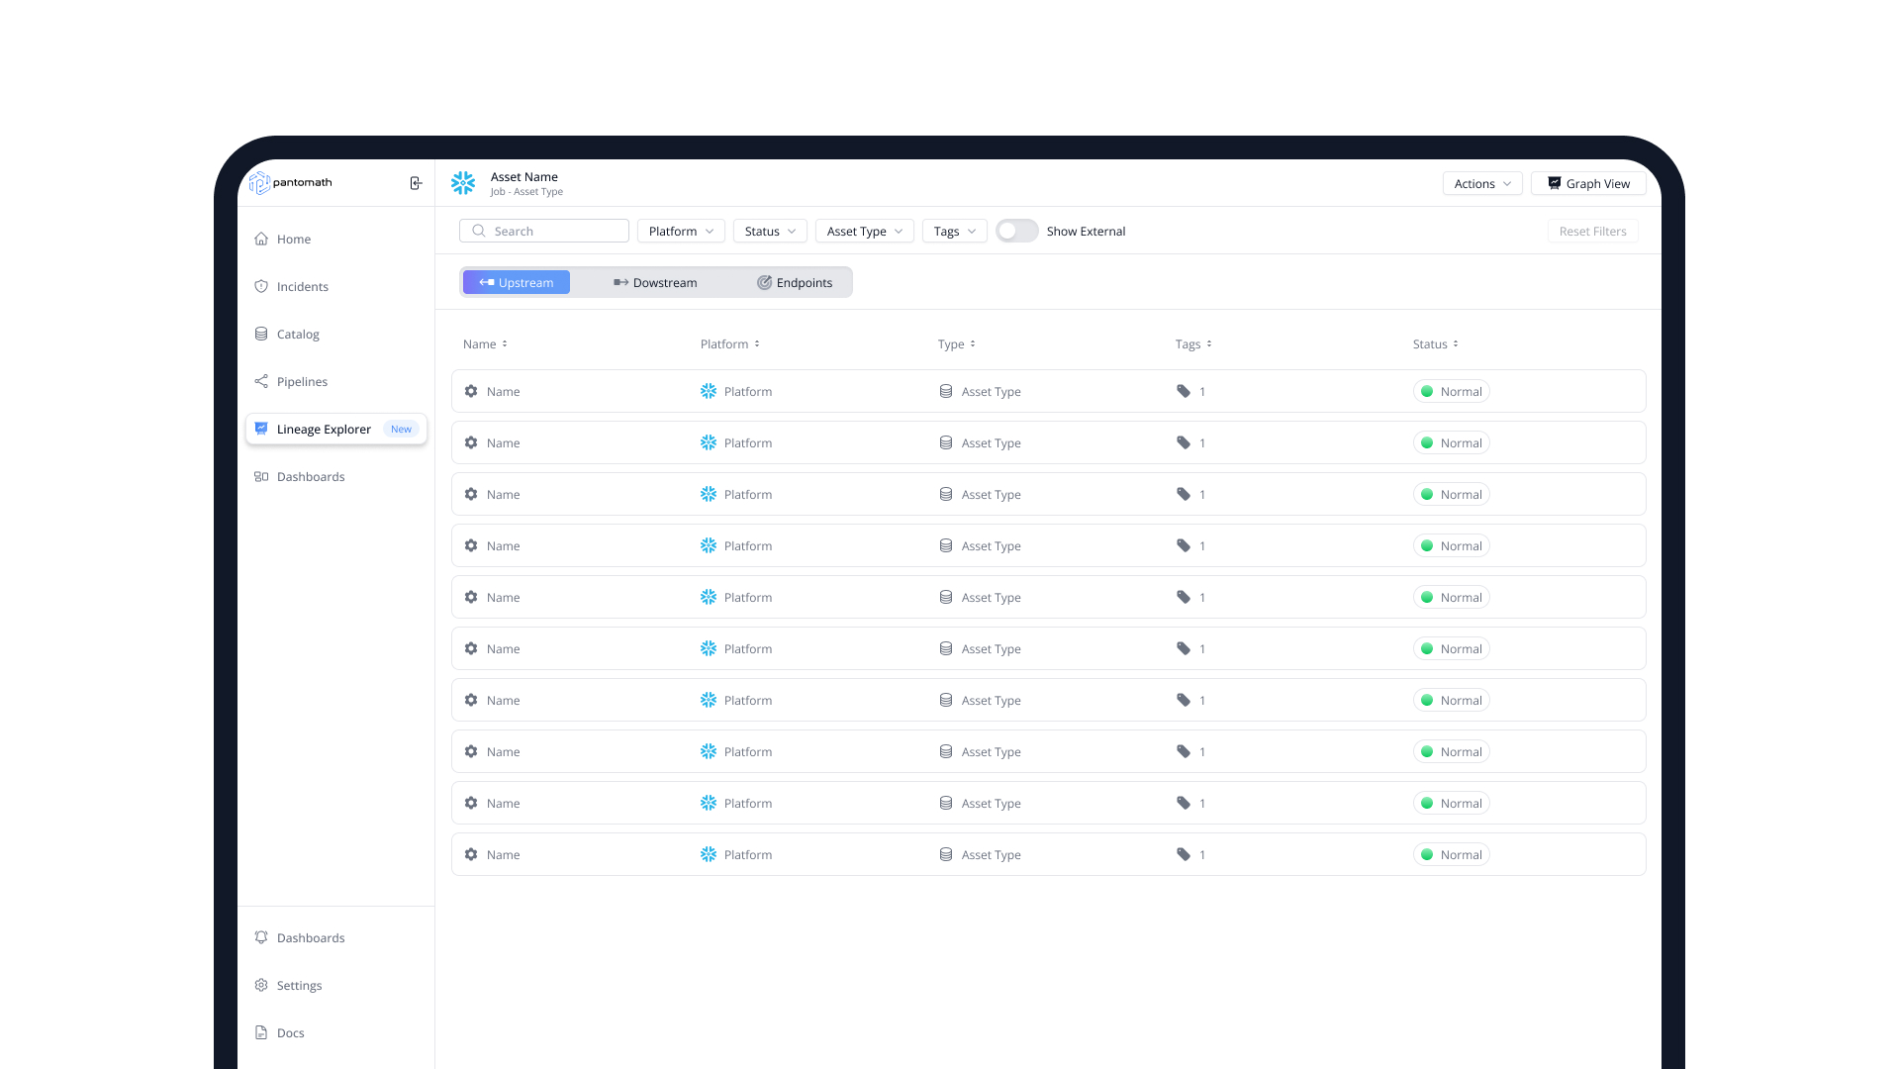
Task: Sort the table by the Type column
Action: point(957,343)
